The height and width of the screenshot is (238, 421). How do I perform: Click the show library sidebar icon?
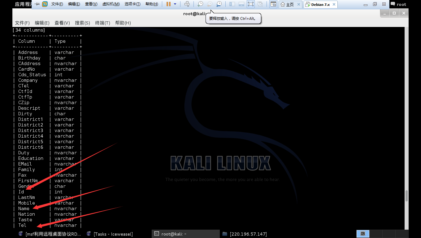232,4
